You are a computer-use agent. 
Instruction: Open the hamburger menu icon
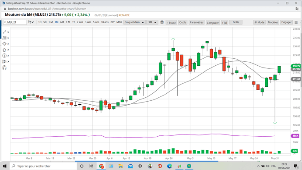(x=296, y=22)
